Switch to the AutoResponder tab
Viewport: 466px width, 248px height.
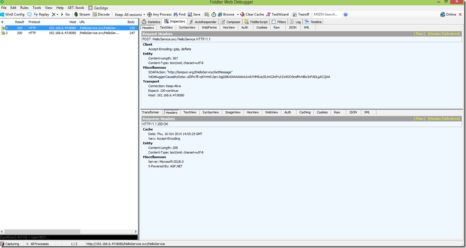pos(203,22)
